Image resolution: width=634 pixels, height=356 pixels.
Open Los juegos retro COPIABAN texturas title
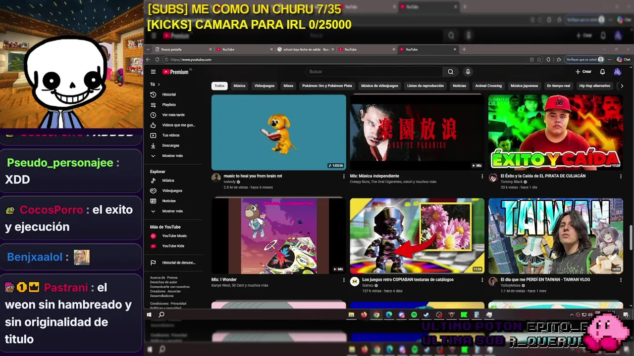(408, 279)
